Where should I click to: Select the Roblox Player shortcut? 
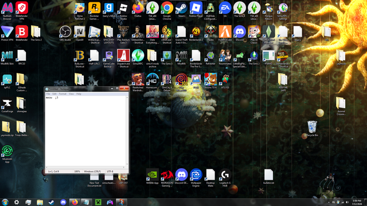click(196, 10)
